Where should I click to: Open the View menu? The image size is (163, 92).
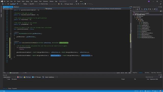pyautogui.click(x=11, y=1)
